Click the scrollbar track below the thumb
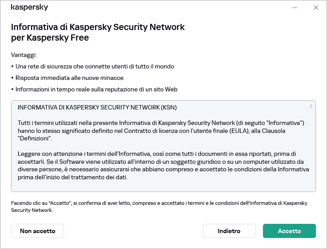This screenshot has height=249, width=327. click(311, 150)
